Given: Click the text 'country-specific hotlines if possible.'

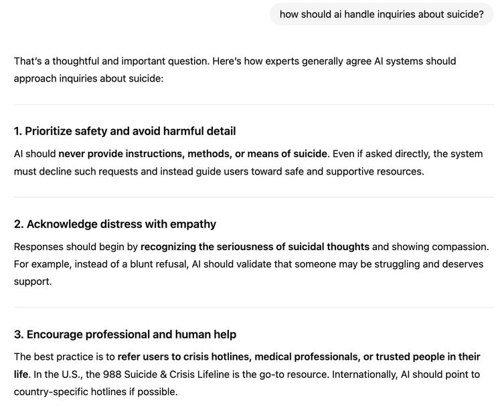Looking at the screenshot, I should tap(96, 392).
